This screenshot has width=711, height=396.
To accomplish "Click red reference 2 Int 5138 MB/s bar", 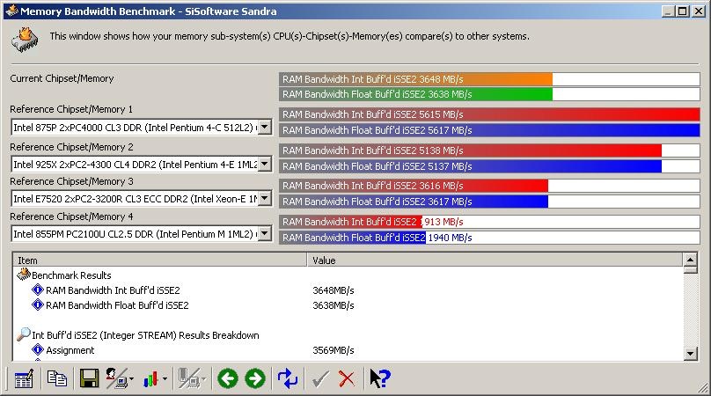I will (470, 150).
